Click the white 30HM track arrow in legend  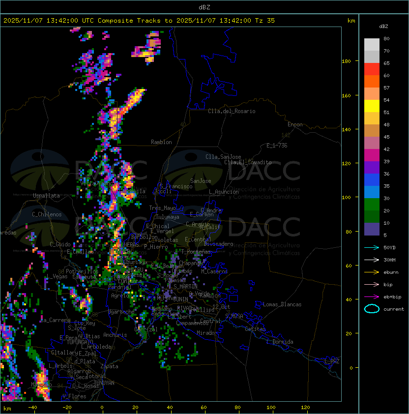(x=372, y=260)
